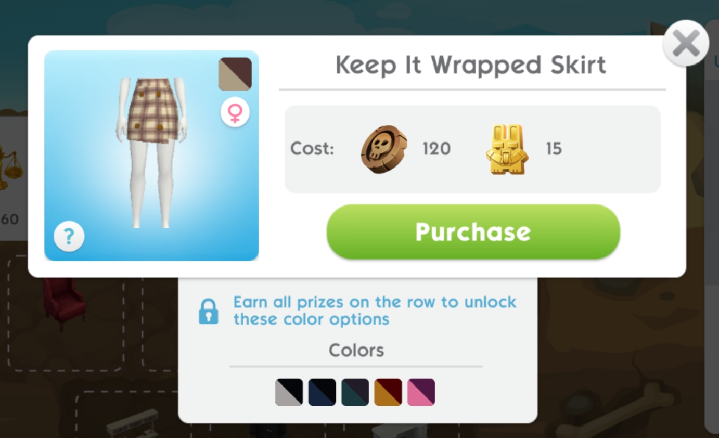719x438 pixels.
Task: Click the blue padlock icon
Action: click(x=209, y=311)
